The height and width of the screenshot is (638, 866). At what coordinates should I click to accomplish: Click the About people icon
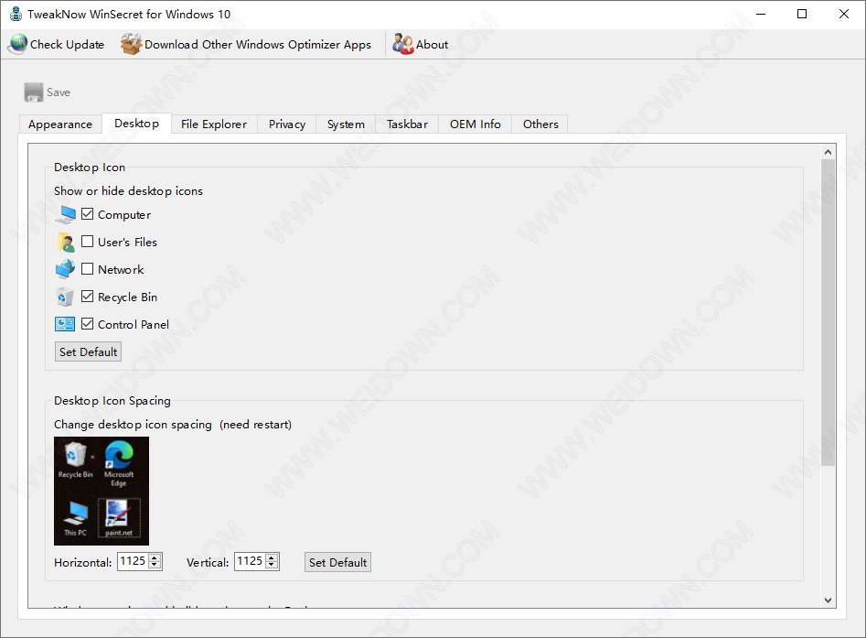402,44
